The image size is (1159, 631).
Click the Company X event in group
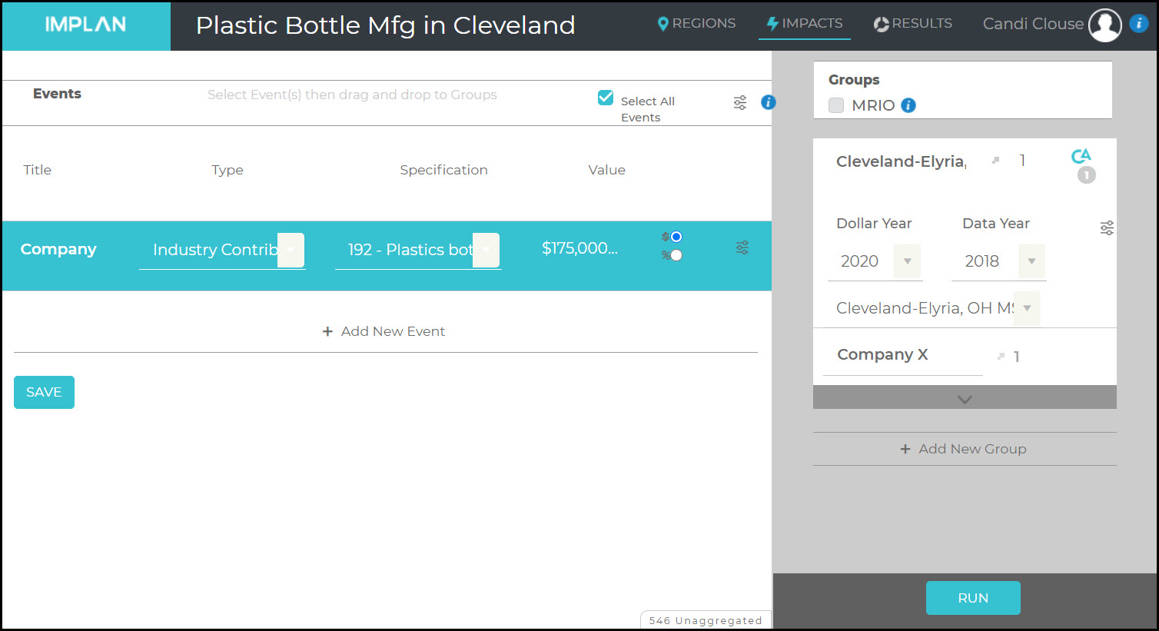(882, 354)
